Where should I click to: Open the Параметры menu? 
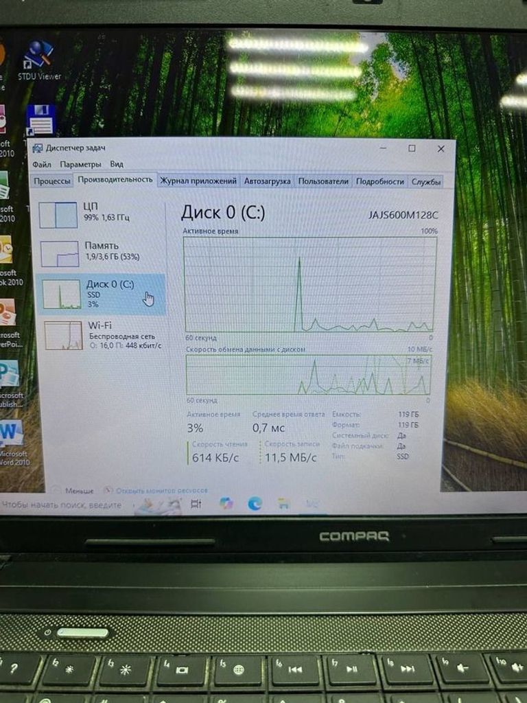click(x=81, y=165)
